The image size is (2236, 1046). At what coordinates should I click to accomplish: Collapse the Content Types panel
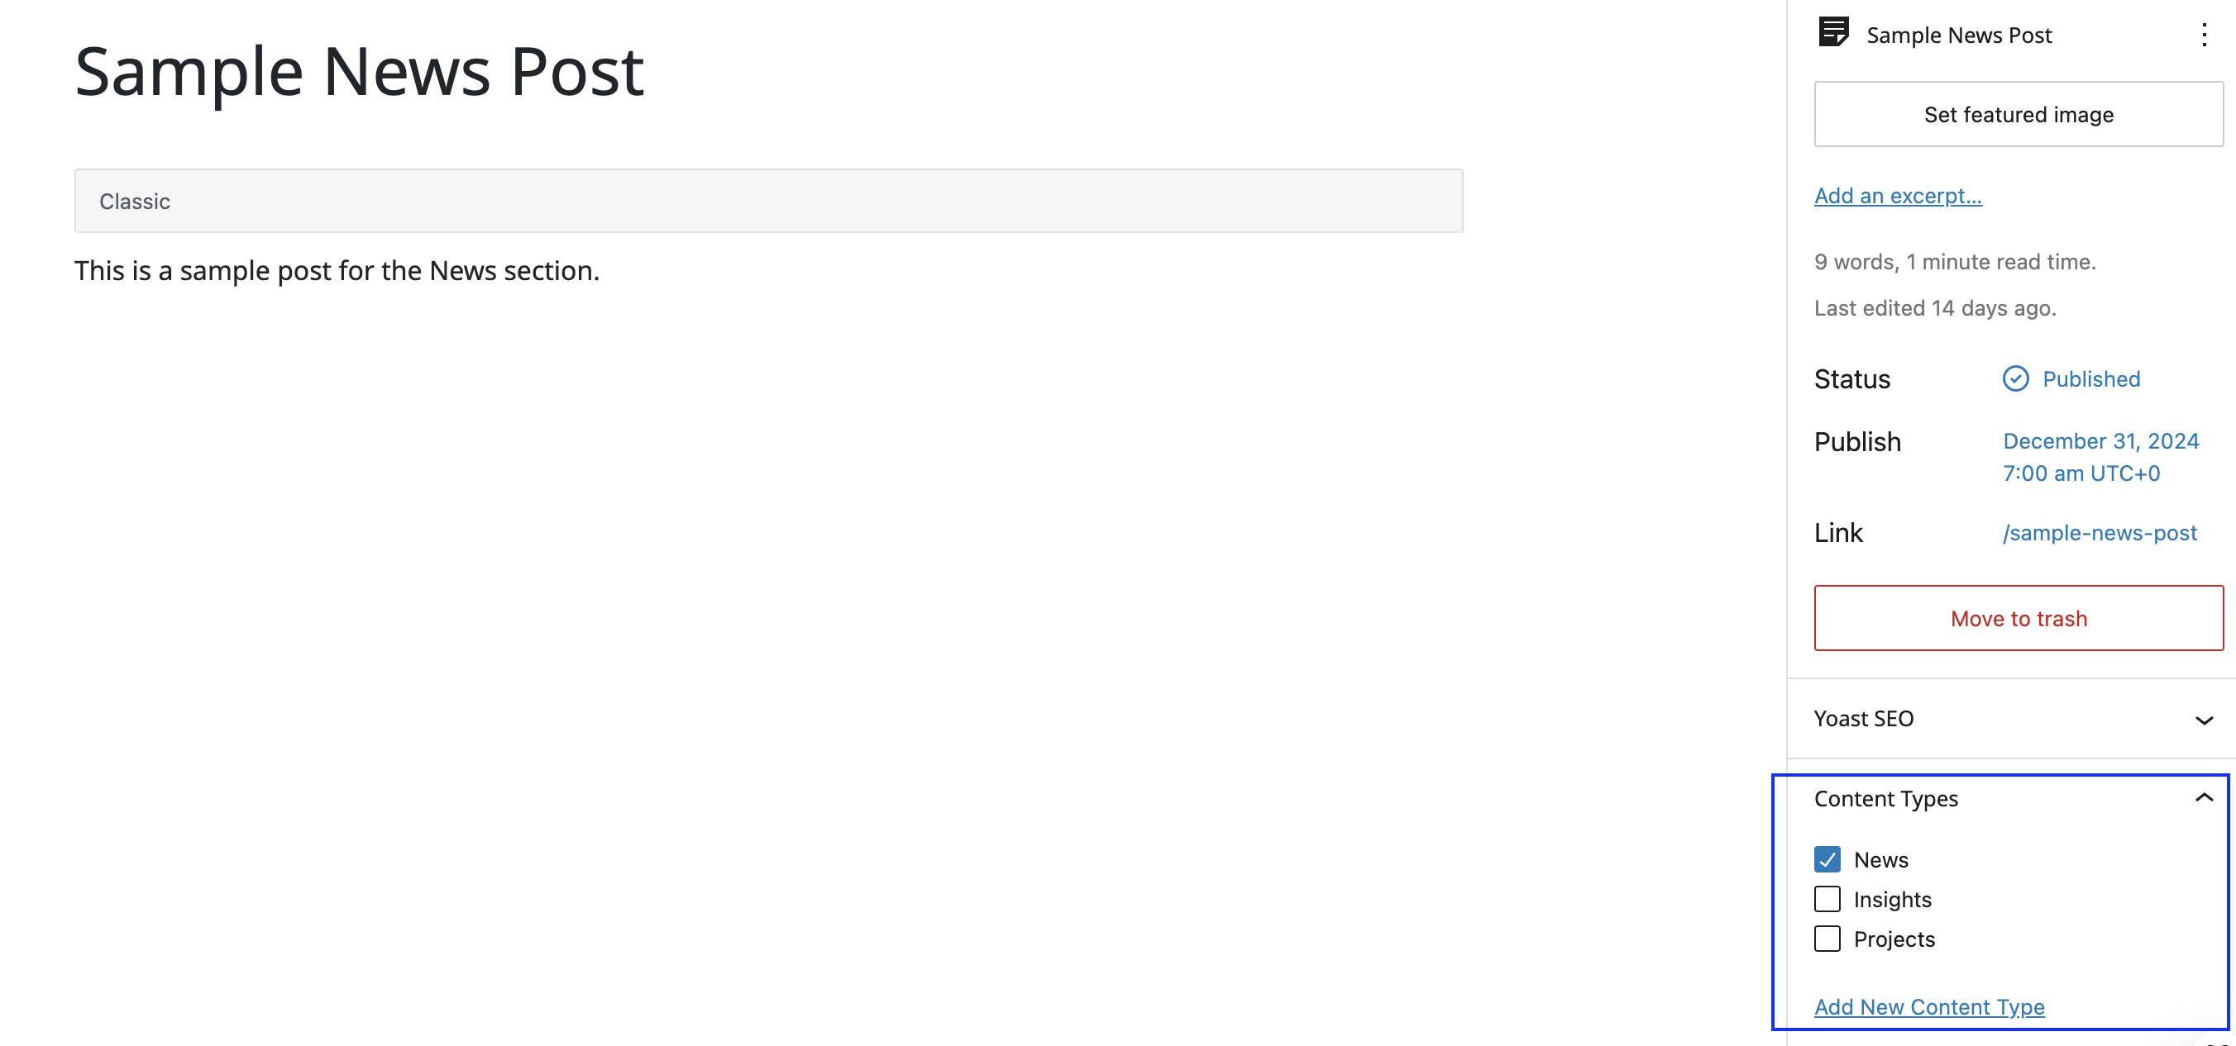coord(2203,798)
